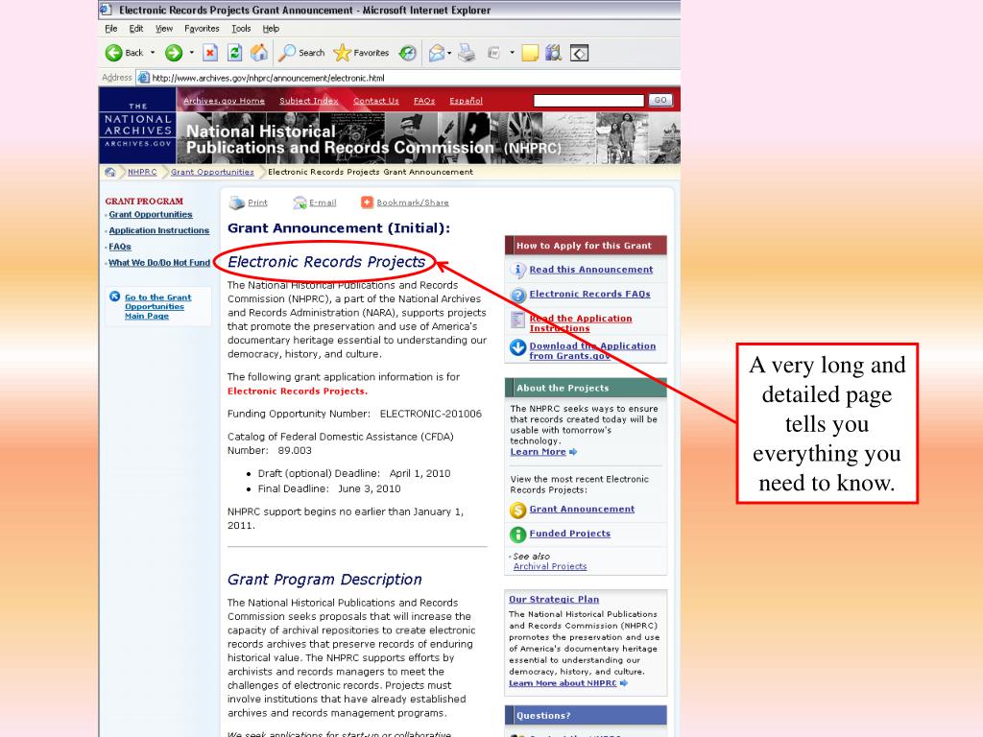
Task: Open Grant Opportunities in left sidebar
Action: (151, 215)
